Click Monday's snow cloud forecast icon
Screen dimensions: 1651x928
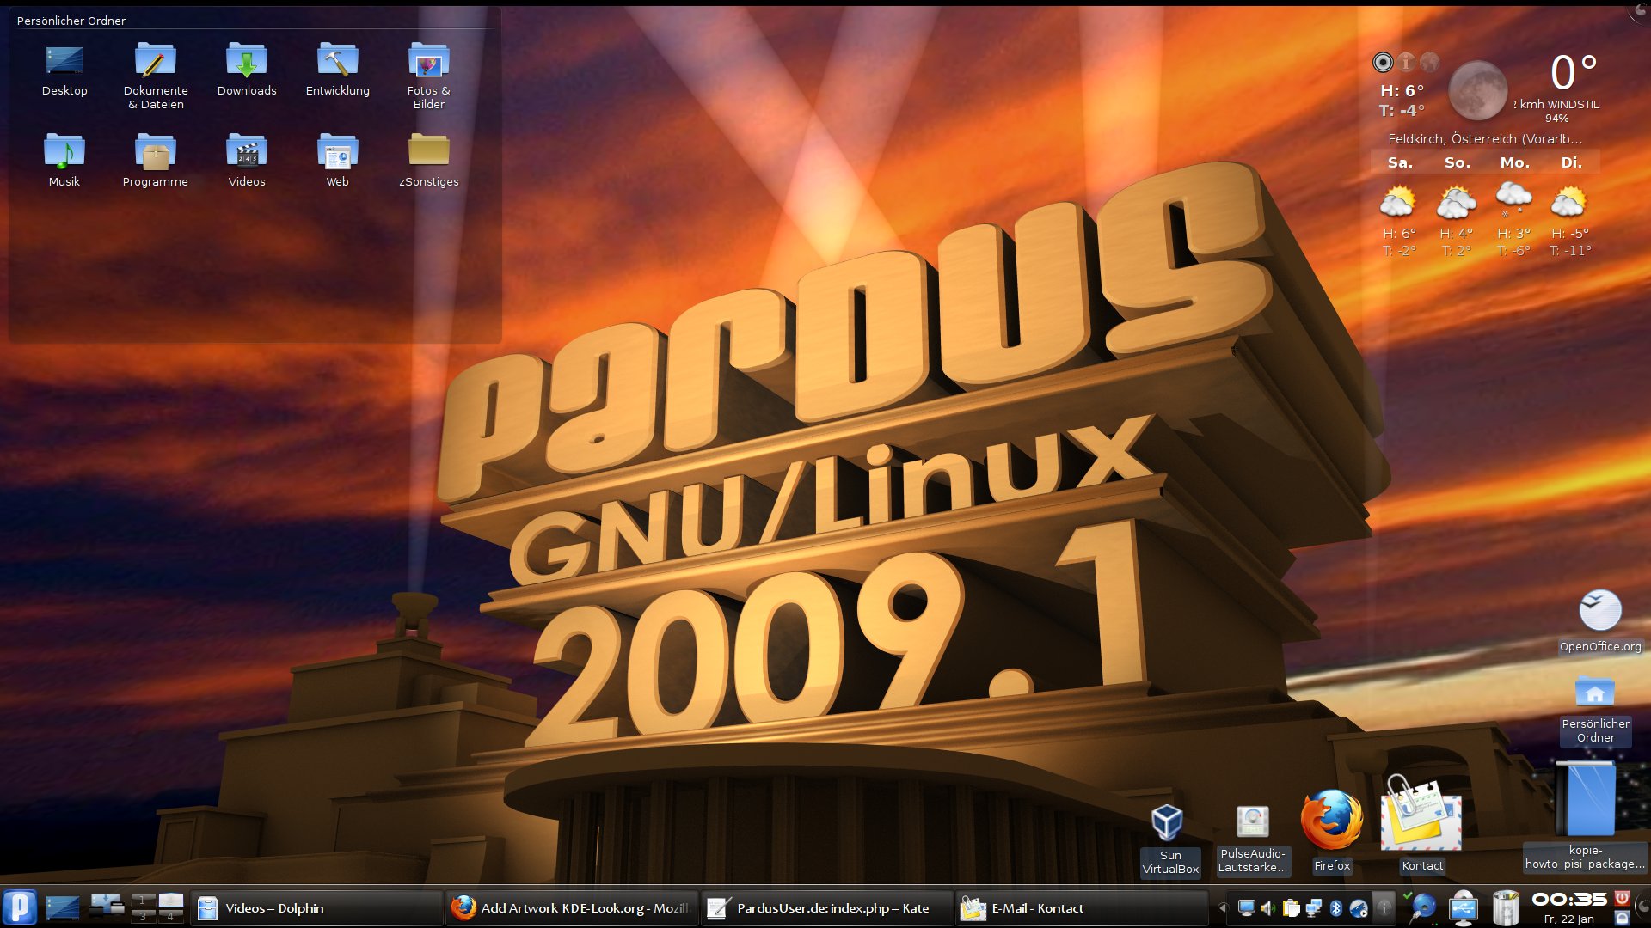click(x=1513, y=198)
